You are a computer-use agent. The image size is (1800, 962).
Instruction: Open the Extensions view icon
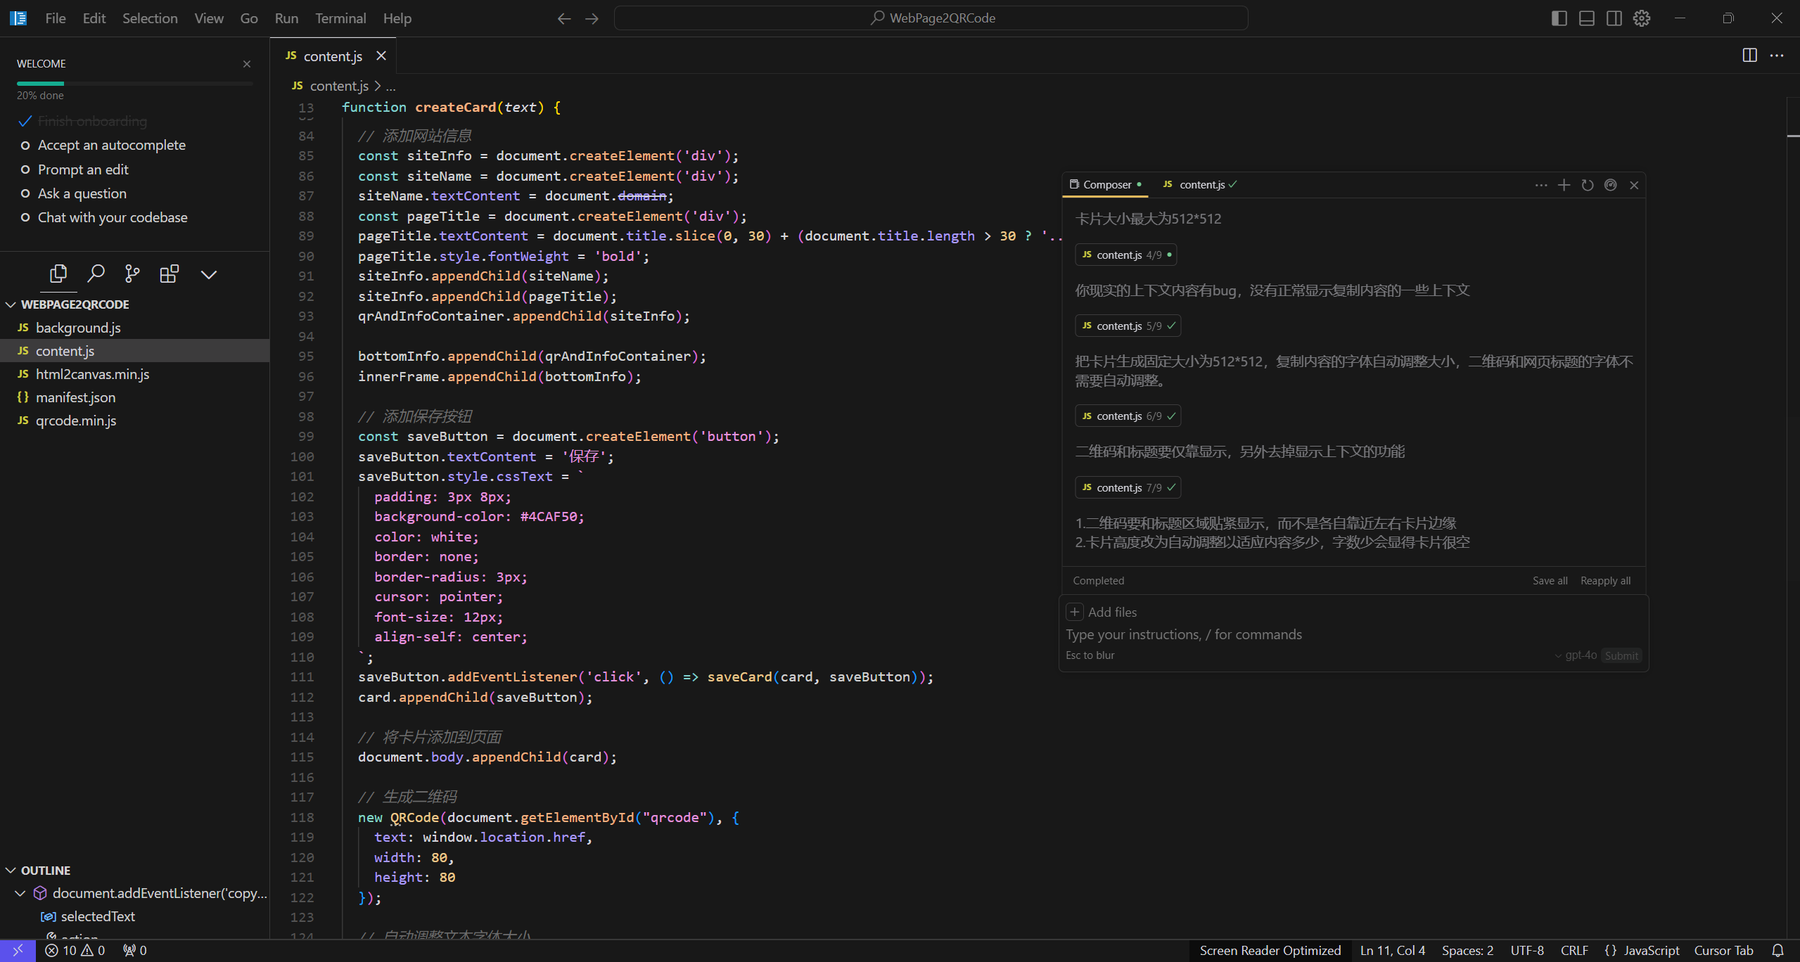(x=169, y=274)
